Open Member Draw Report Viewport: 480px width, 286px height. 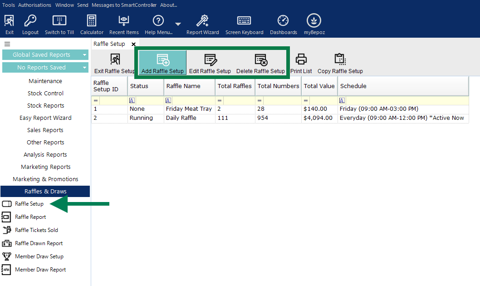[40, 270]
